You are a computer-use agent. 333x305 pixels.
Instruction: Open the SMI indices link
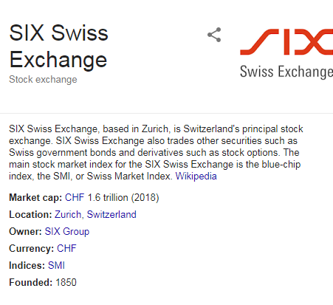pos(56,265)
